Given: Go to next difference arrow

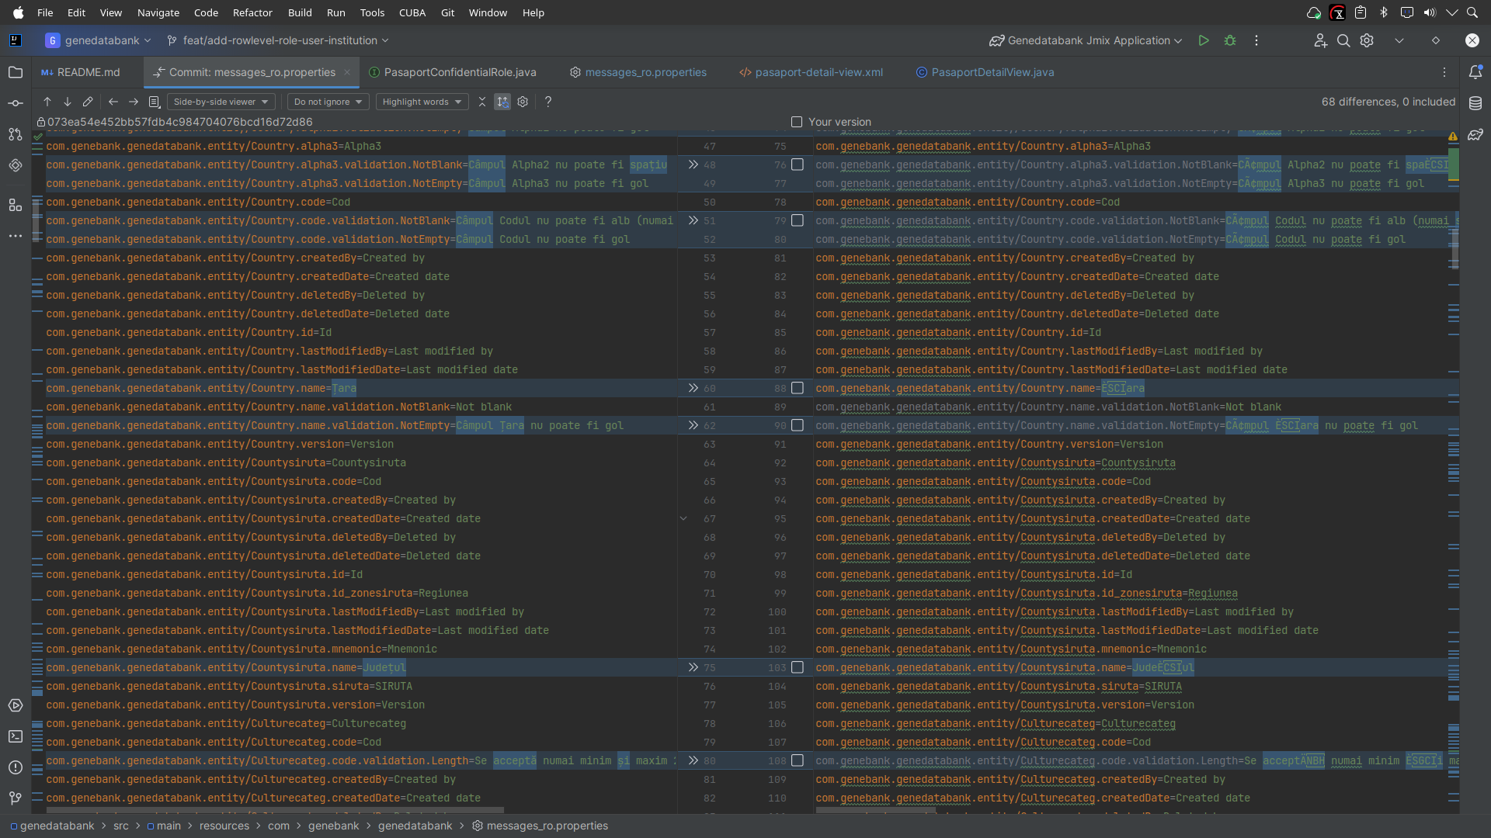Looking at the screenshot, I should coord(68,102).
